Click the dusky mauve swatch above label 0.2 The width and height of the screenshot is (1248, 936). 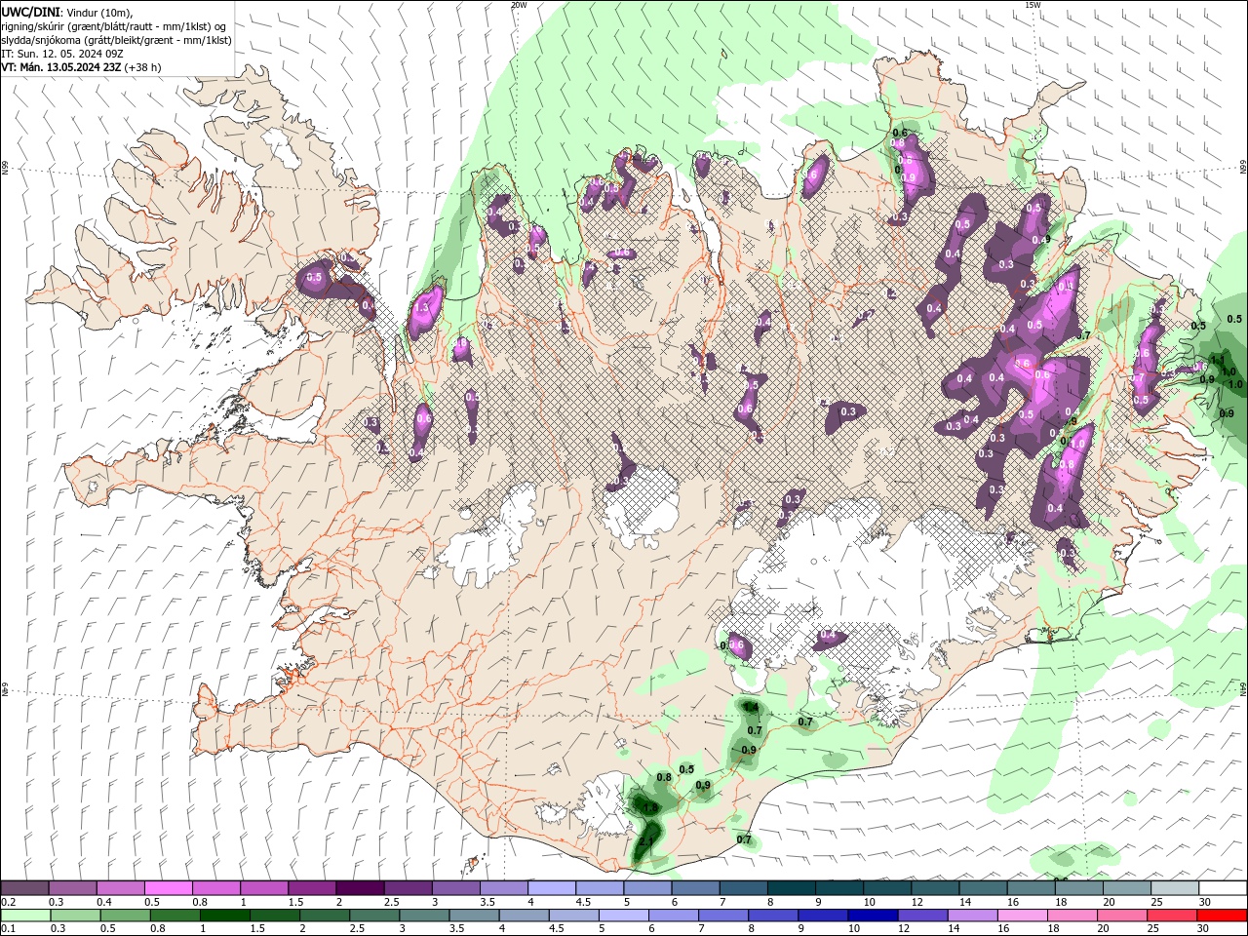(24, 888)
